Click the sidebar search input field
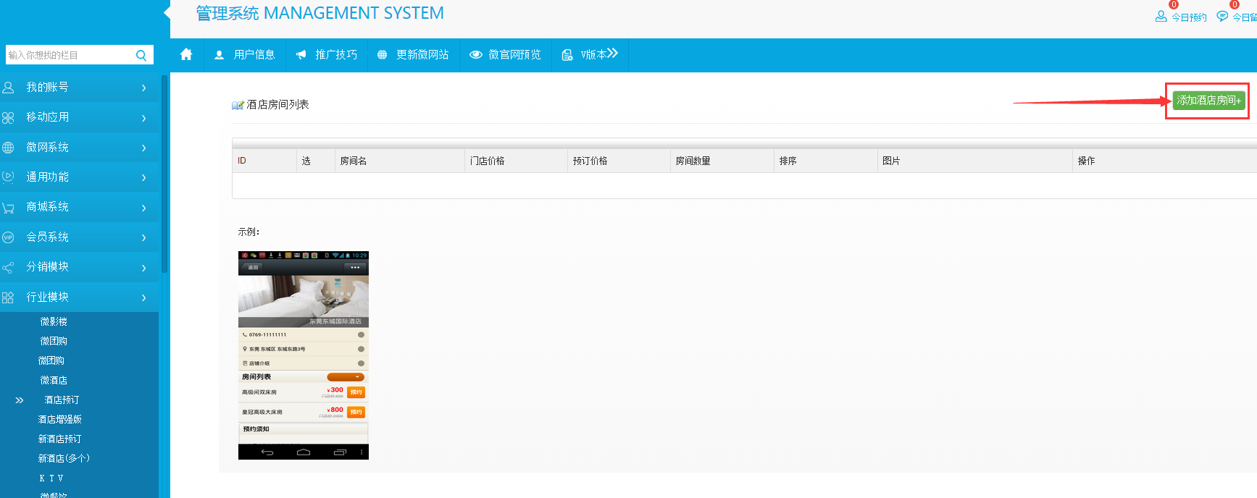This screenshot has width=1257, height=498. tap(69, 55)
